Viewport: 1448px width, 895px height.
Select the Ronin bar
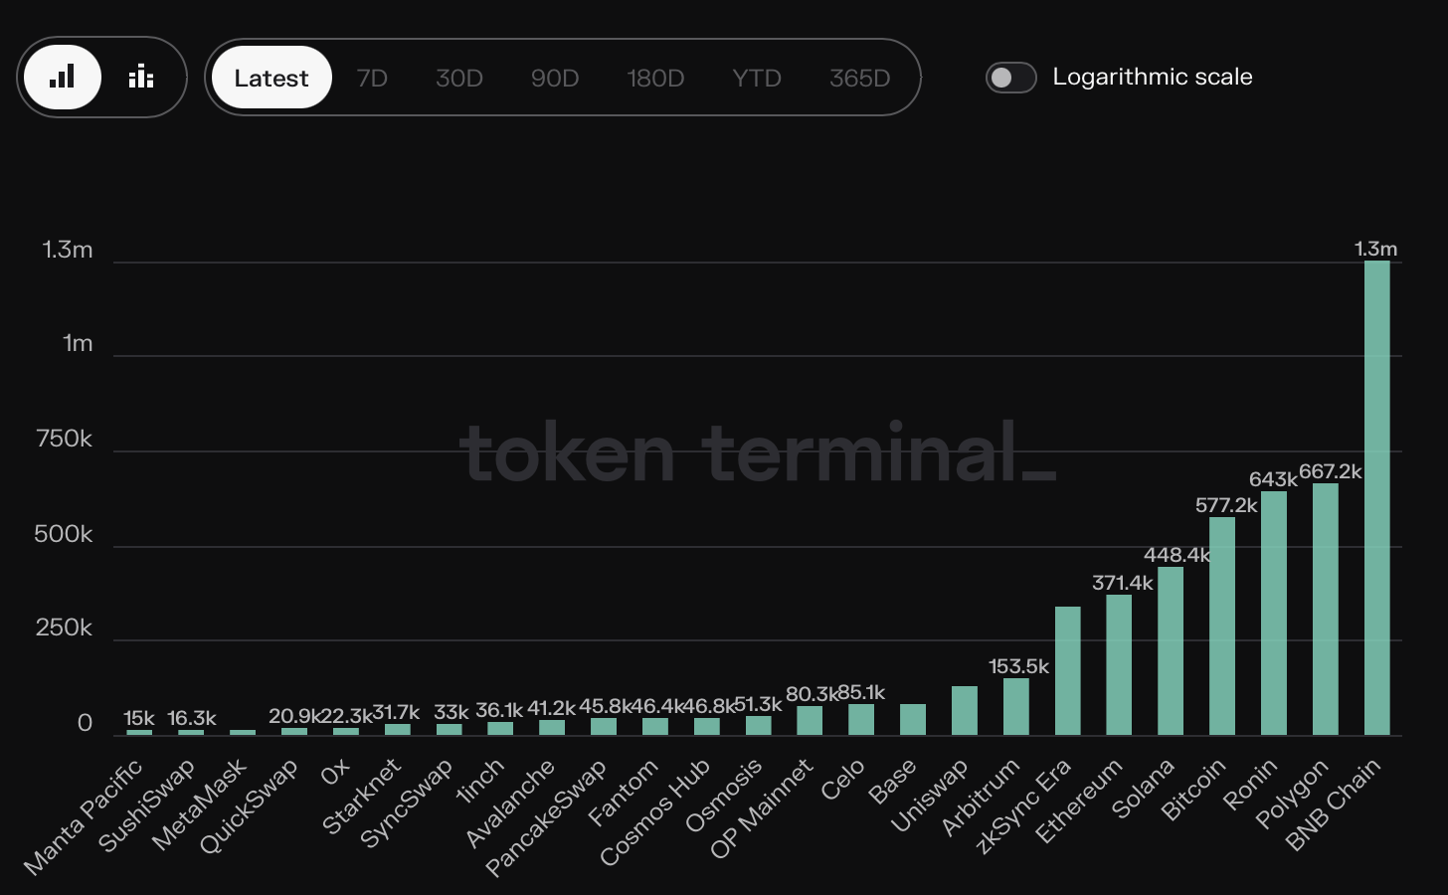1274,614
